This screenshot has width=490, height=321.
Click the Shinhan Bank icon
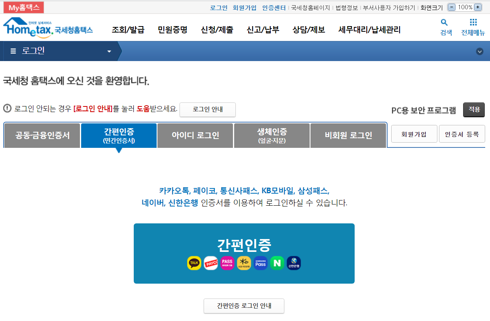[x=294, y=263]
